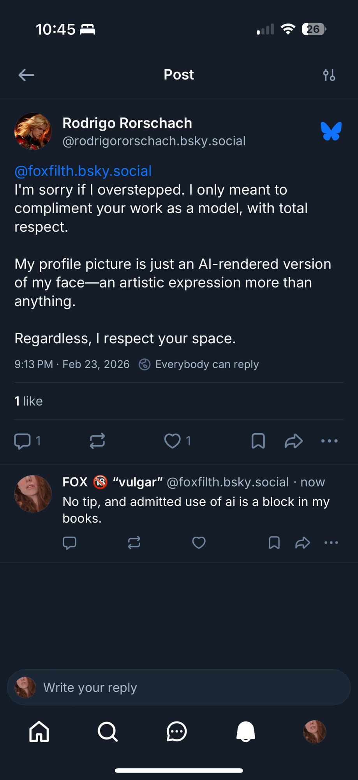Go to Home tab

pyautogui.click(x=39, y=731)
